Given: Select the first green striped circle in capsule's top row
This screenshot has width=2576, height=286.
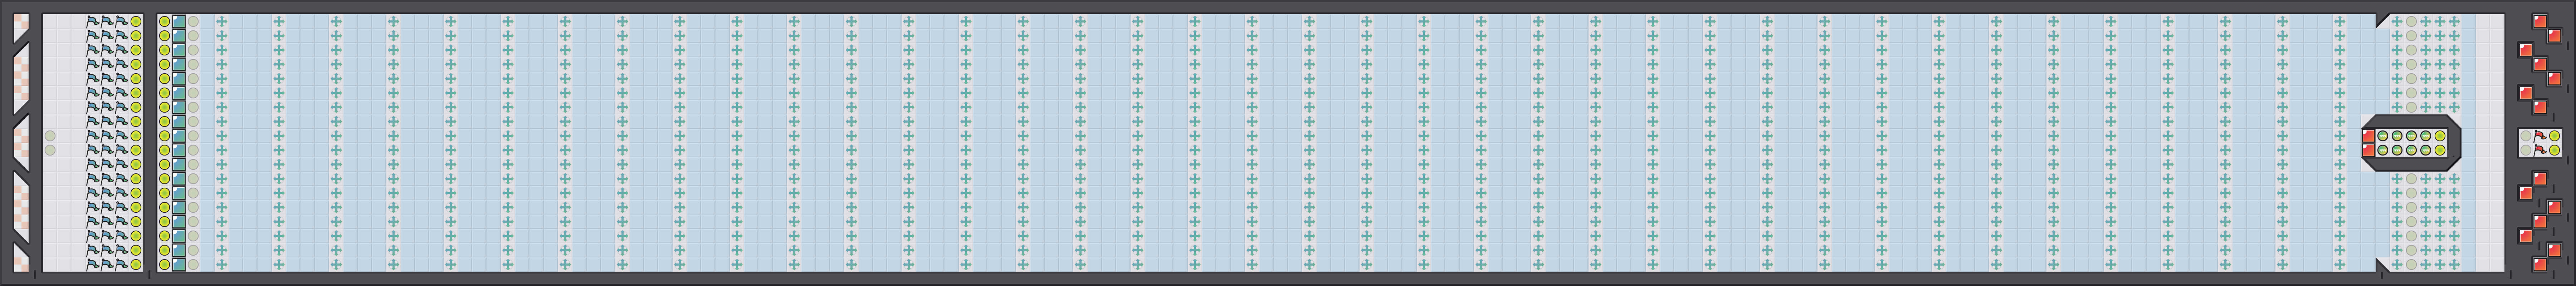Looking at the screenshot, I should [x=2383, y=136].
